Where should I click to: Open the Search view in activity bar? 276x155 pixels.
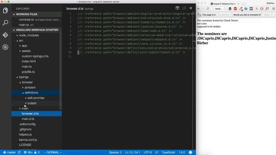(x=6, y=23)
